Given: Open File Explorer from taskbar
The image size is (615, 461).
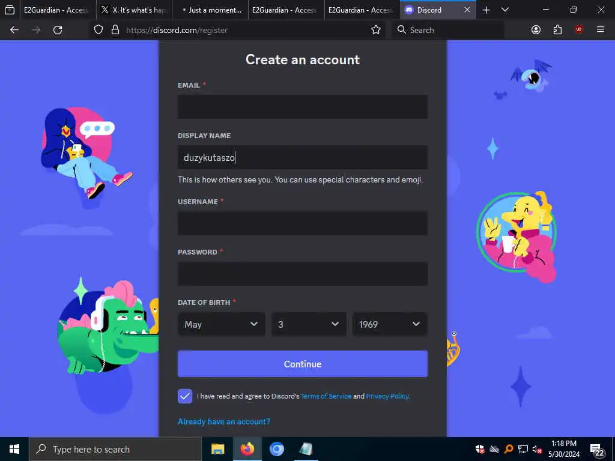Looking at the screenshot, I should [217, 449].
